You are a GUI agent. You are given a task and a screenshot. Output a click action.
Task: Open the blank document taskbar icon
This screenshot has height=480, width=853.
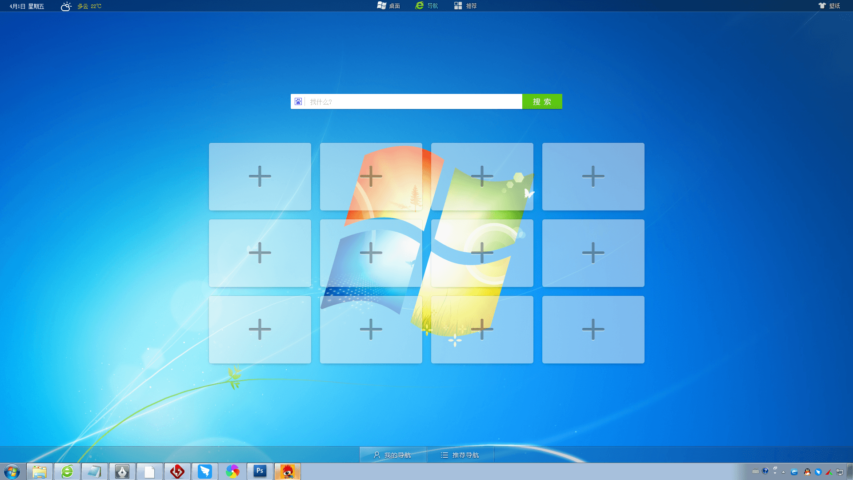pyautogui.click(x=150, y=471)
